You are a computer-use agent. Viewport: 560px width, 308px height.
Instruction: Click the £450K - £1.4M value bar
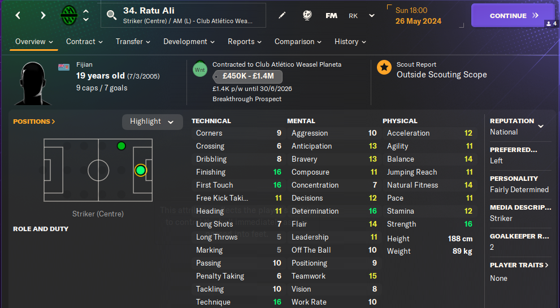248,77
